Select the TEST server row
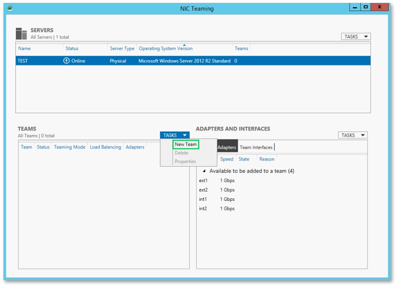The image size is (397, 287). [193, 61]
